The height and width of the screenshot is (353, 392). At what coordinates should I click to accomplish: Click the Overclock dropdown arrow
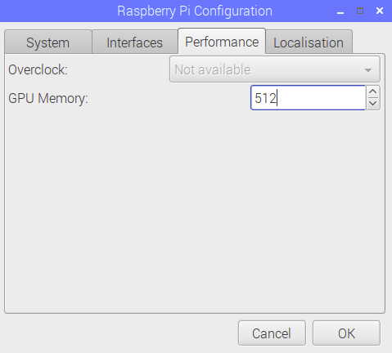pyautogui.click(x=368, y=70)
